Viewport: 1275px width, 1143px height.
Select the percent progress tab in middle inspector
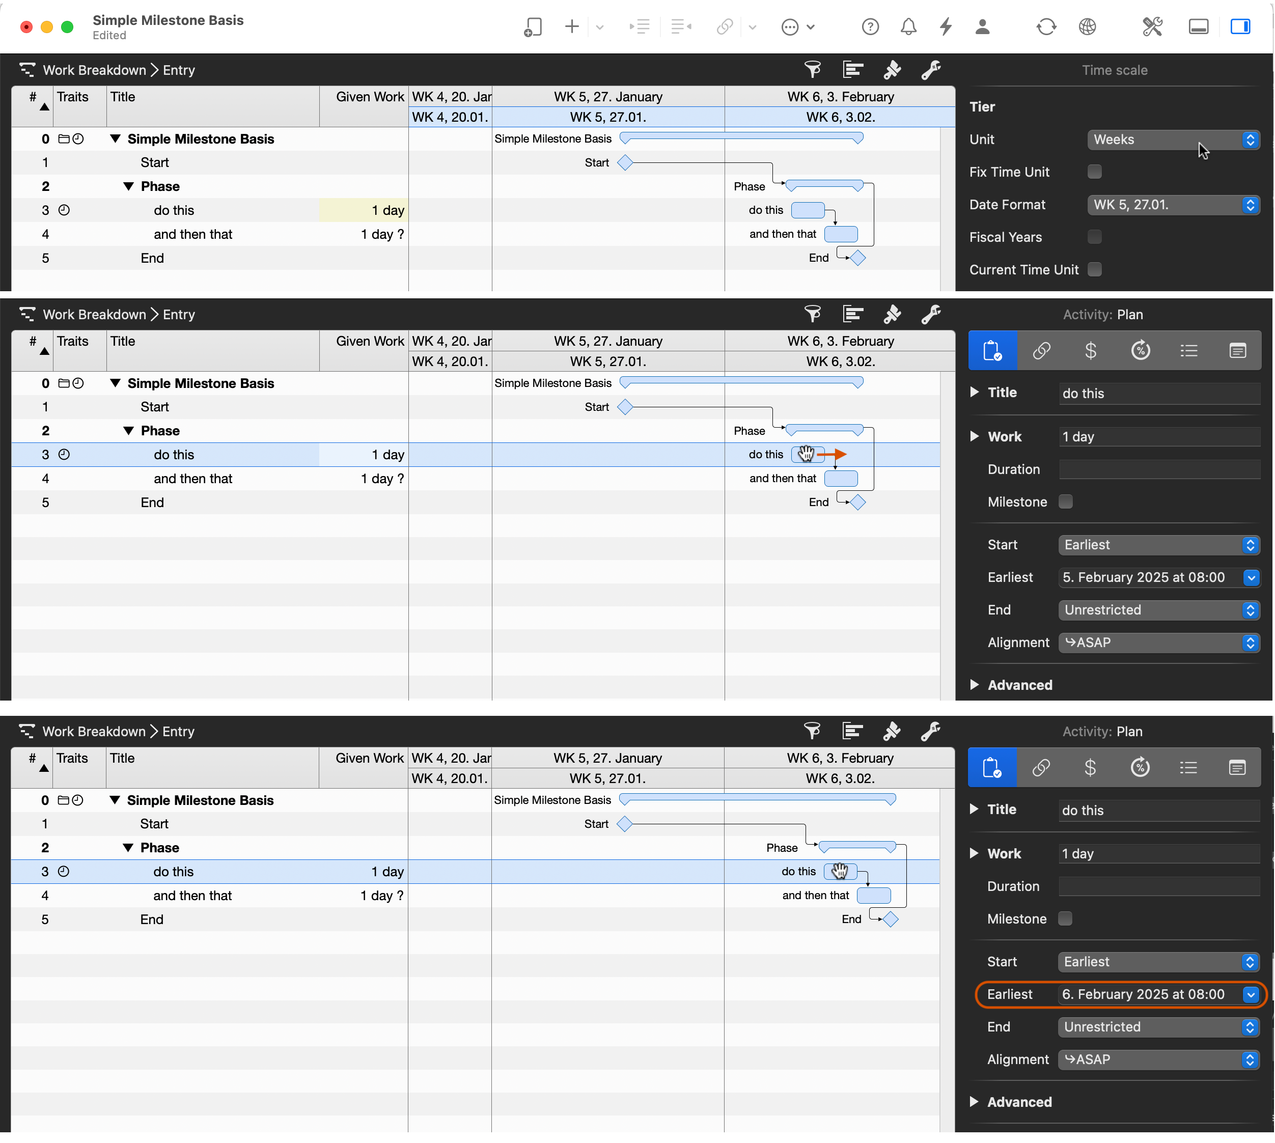point(1140,350)
